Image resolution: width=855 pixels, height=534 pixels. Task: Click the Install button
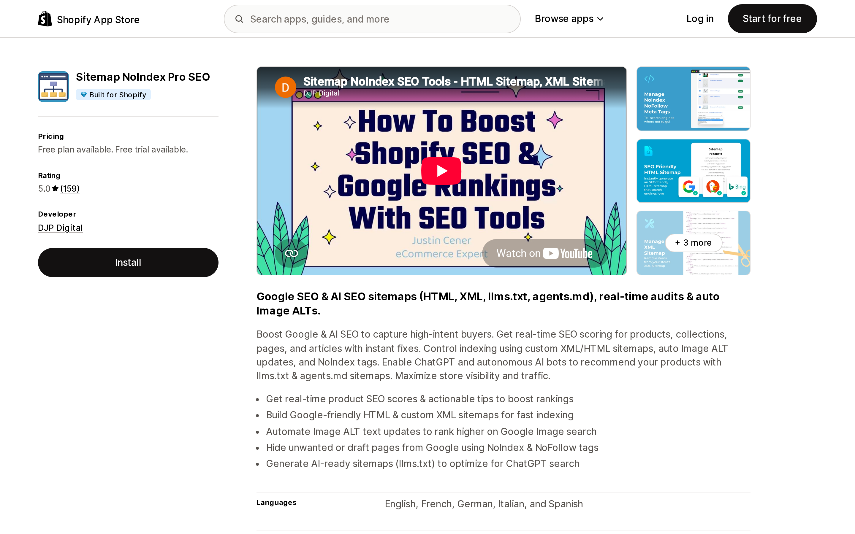point(128,263)
